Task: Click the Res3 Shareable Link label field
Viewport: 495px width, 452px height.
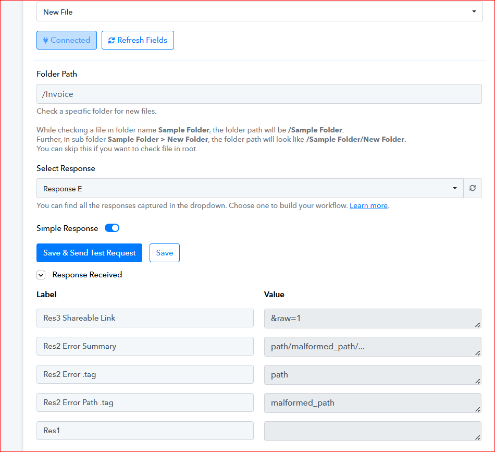Action: click(145, 318)
